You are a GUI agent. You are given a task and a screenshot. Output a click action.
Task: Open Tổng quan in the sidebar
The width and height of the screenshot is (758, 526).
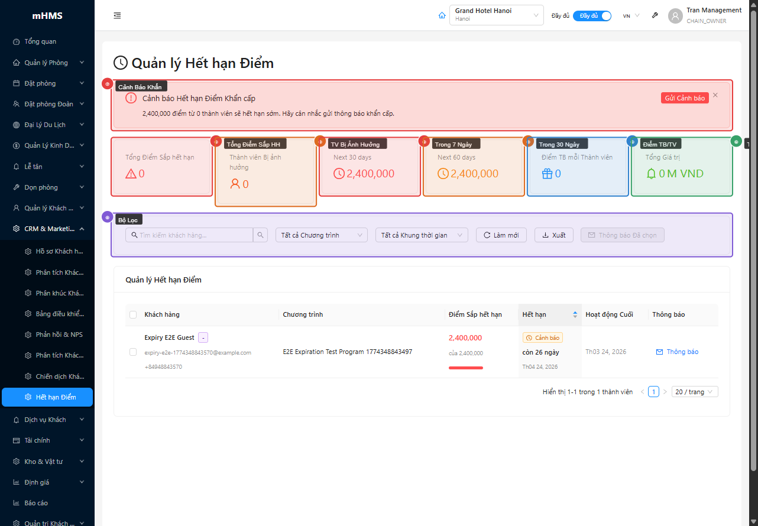pyautogui.click(x=40, y=41)
